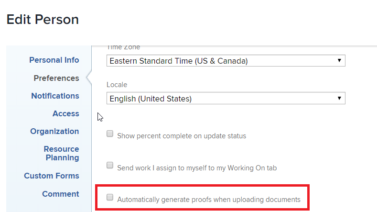Click the 'Automatically generate proofs when uploading documents' label

[x=209, y=200]
